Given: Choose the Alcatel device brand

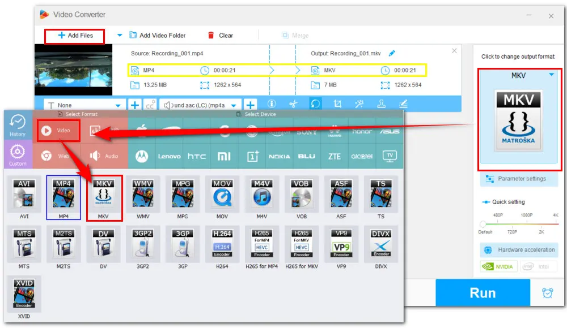Looking at the screenshot, I should coord(362,156).
